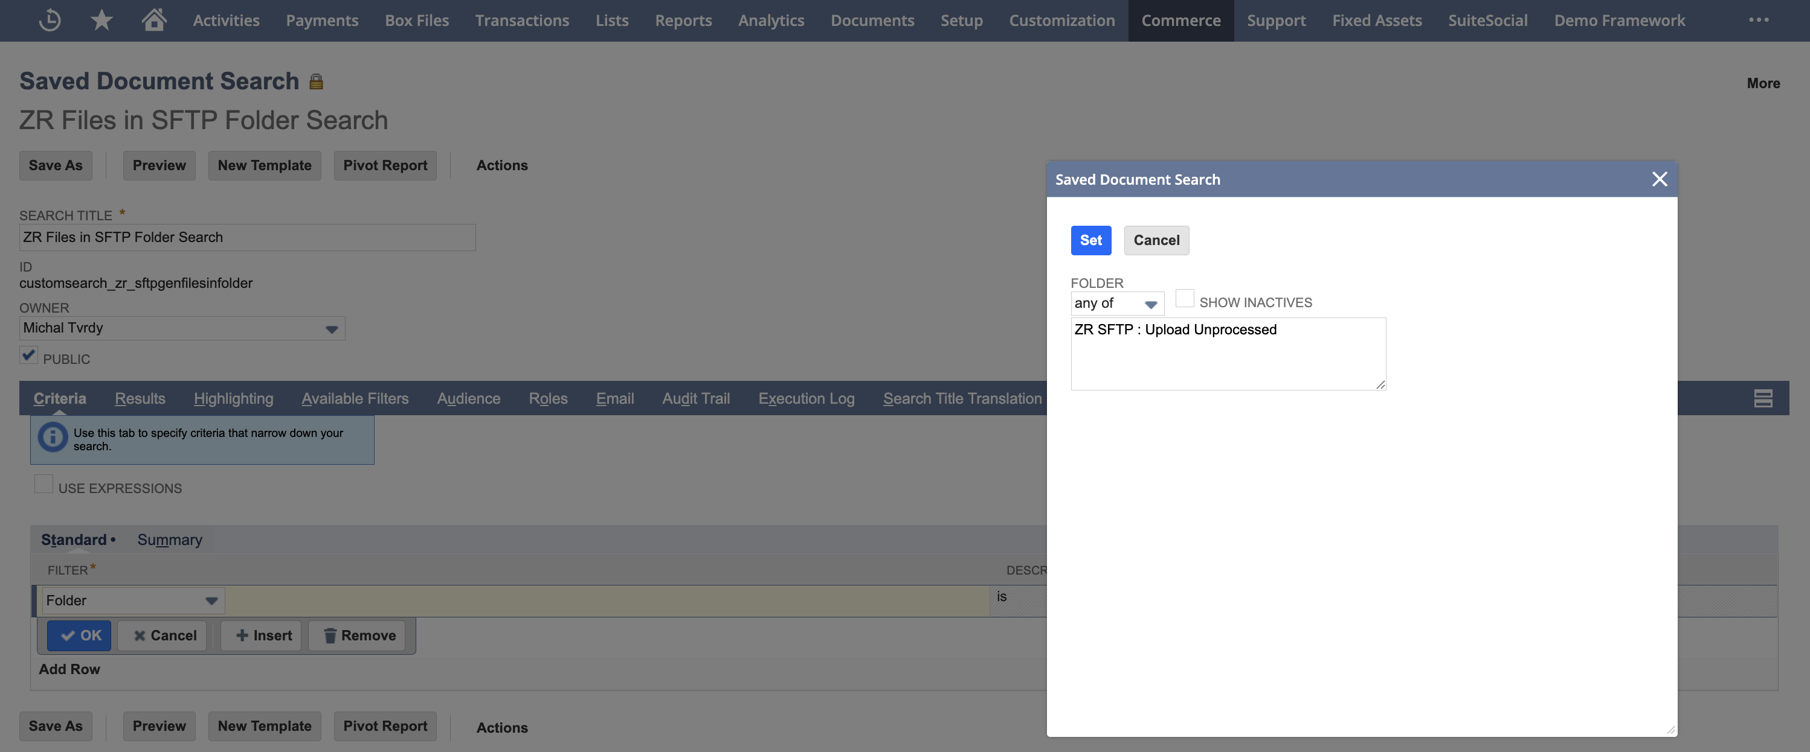Open the Analytics menu

771,21
